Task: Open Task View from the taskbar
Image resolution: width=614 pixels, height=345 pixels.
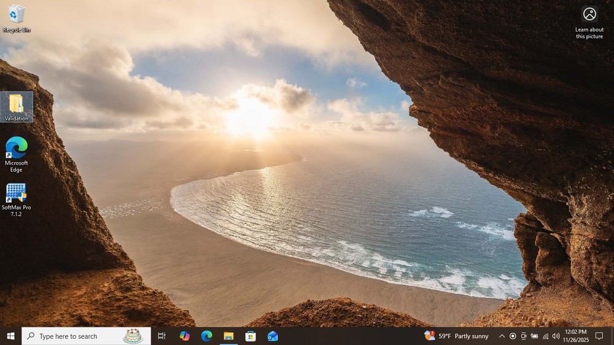Action: tap(162, 336)
